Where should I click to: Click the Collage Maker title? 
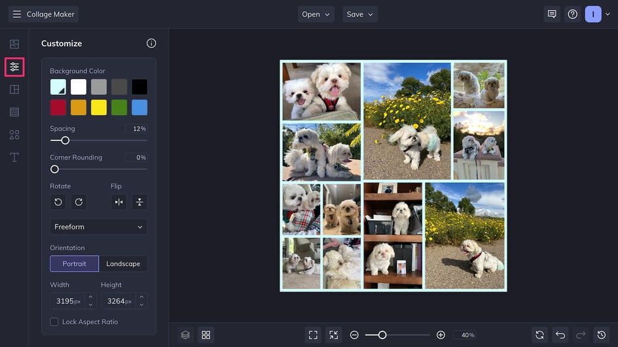pyautogui.click(x=50, y=14)
